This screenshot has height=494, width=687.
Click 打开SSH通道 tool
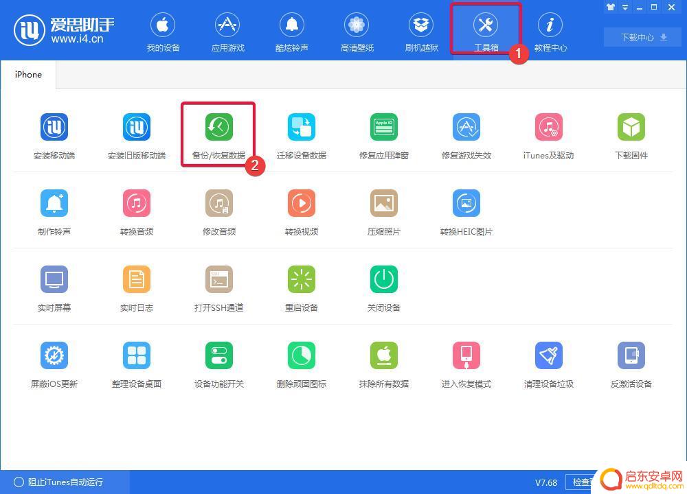tap(219, 288)
